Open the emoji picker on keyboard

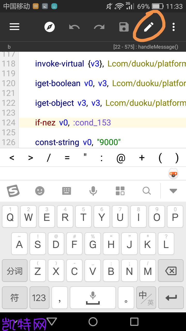click(x=40, y=191)
